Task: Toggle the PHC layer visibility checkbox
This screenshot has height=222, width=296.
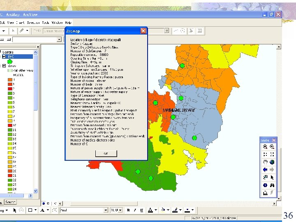Action: pyautogui.click(x=4, y=57)
